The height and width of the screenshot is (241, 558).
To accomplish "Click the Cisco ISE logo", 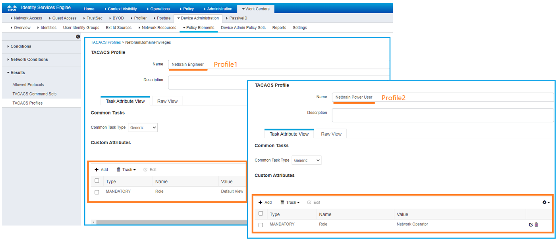I will pyautogui.click(x=11, y=7).
